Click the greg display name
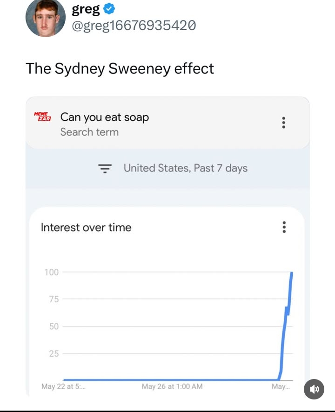Viewport: 335px width, 412px height. click(86, 9)
